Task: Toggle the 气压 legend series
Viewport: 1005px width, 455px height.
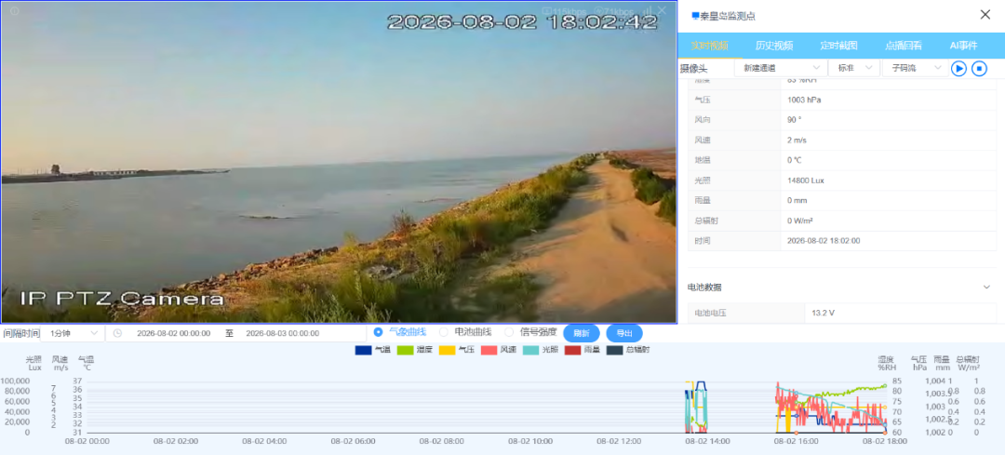Action: click(x=456, y=350)
